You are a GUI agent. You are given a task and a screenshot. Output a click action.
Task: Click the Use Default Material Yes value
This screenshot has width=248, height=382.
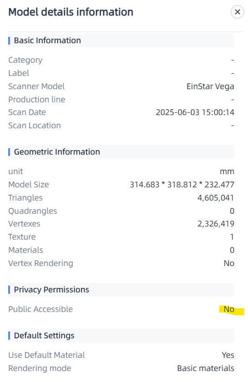click(228, 355)
